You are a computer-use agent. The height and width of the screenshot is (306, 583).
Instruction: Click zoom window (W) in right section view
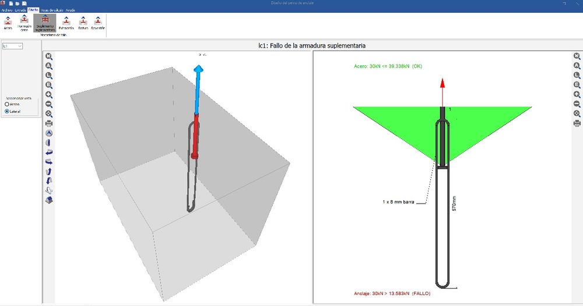click(x=577, y=56)
